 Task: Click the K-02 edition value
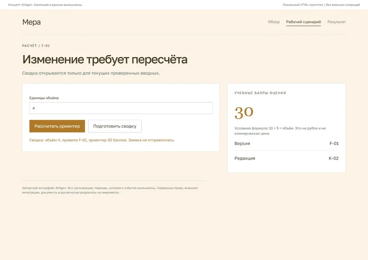click(x=333, y=158)
